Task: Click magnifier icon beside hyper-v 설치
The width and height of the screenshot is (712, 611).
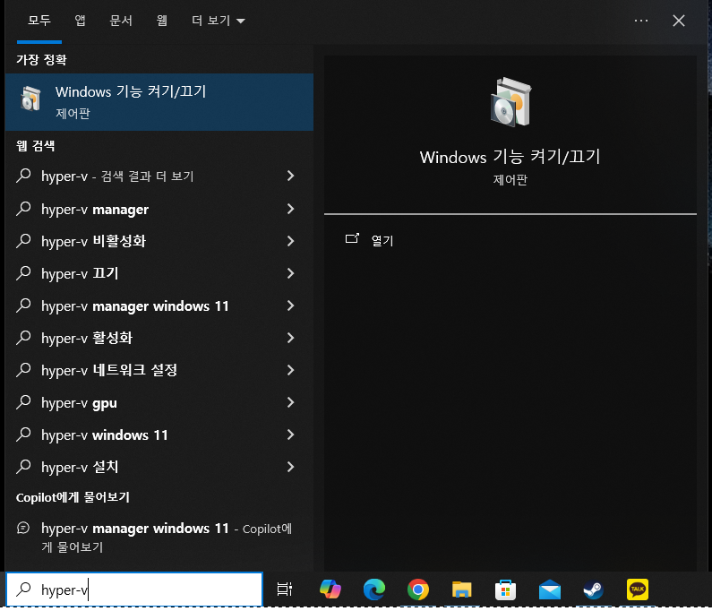Action: (x=23, y=467)
